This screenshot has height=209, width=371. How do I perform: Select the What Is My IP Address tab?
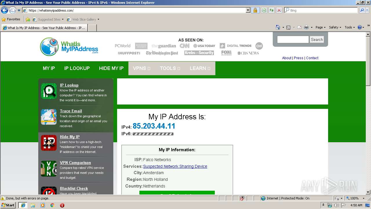pyautogui.click(x=44, y=28)
